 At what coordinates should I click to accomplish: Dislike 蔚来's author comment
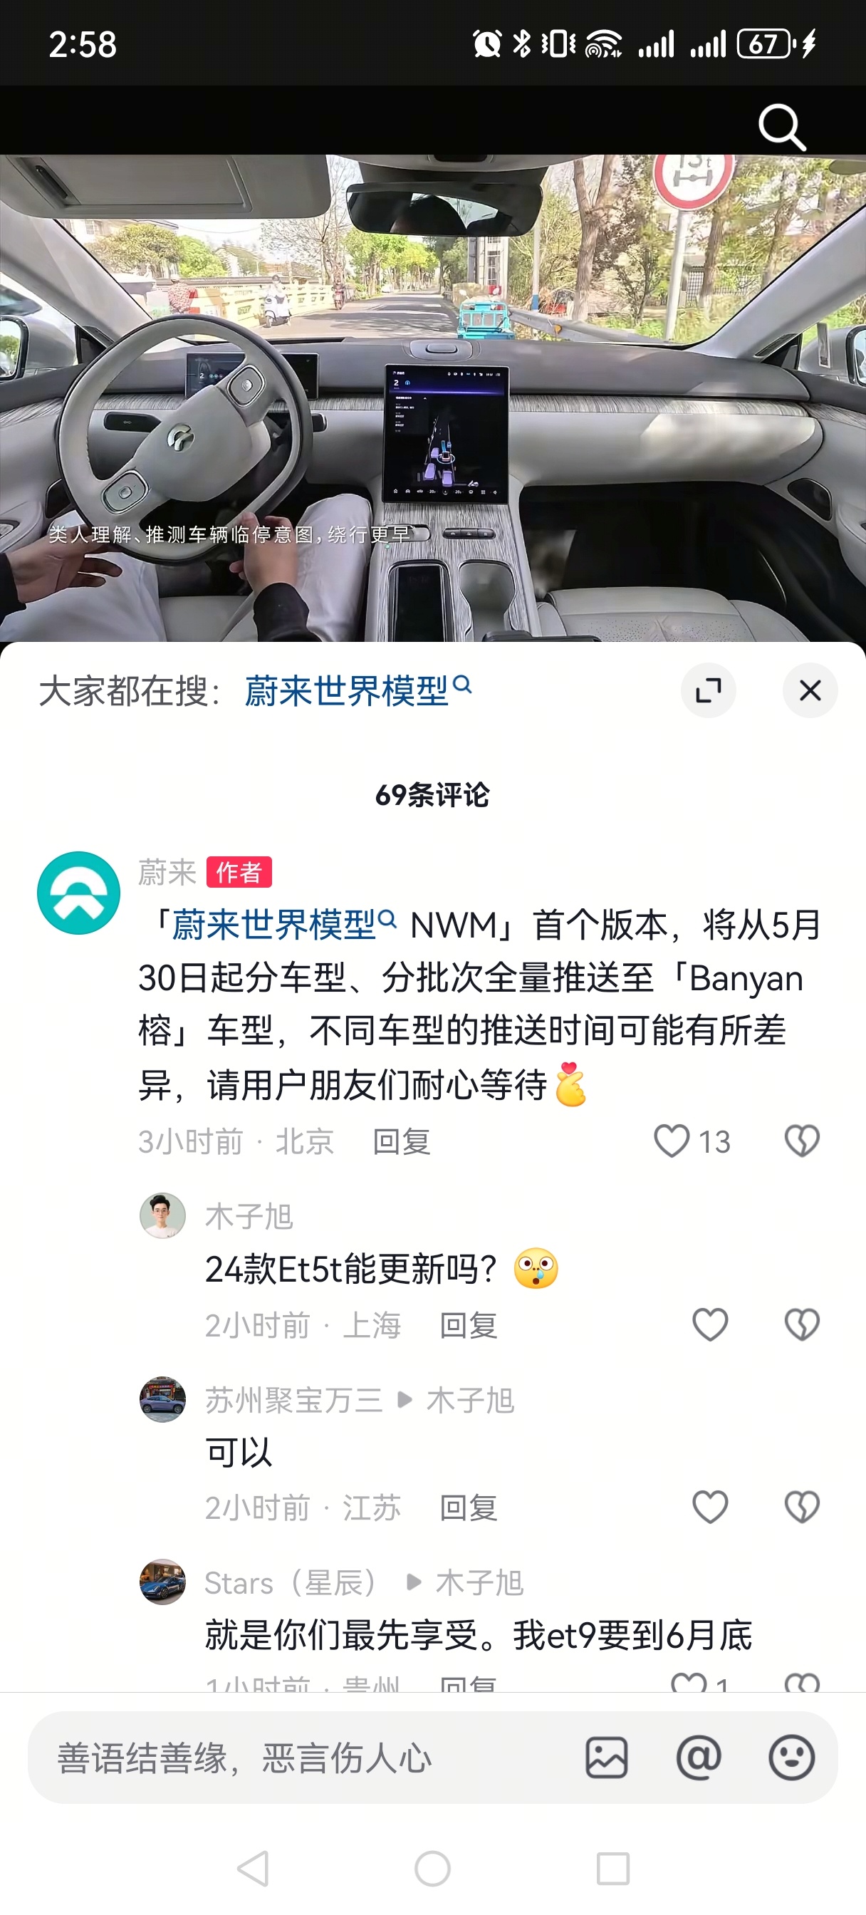coord(801,1141)
